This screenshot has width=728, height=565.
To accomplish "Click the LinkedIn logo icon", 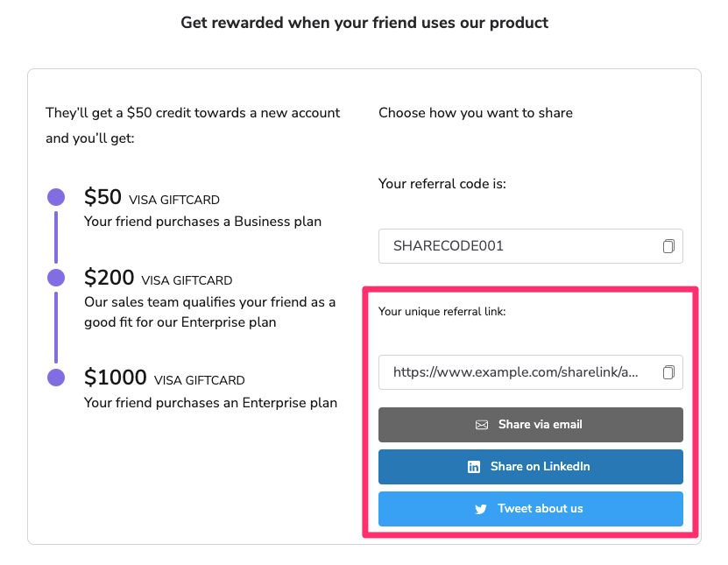I will [x=474, y=467].
